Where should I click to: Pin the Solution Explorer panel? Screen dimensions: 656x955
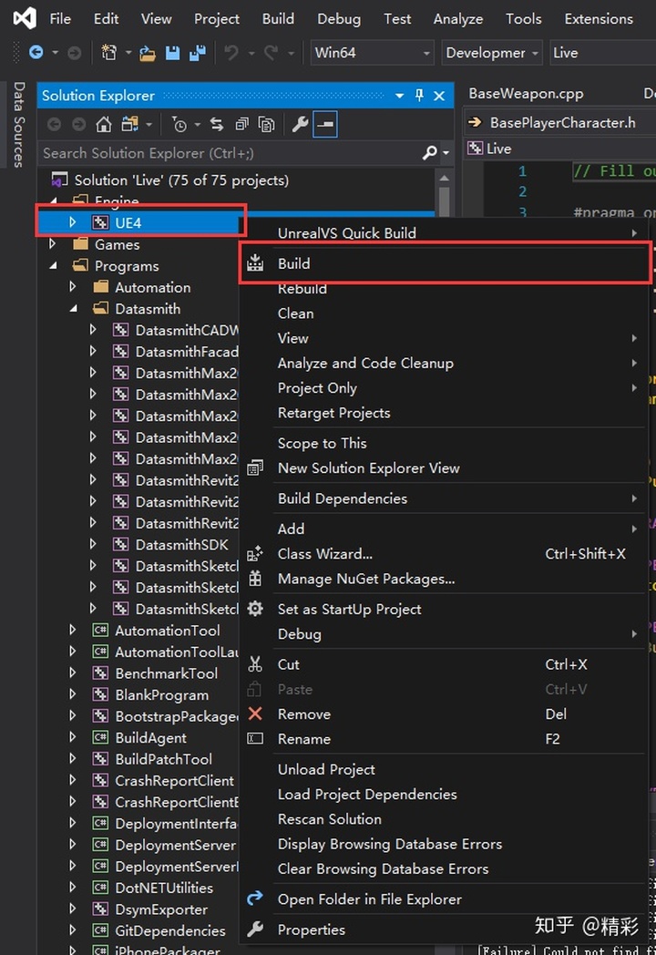point(419,95)
